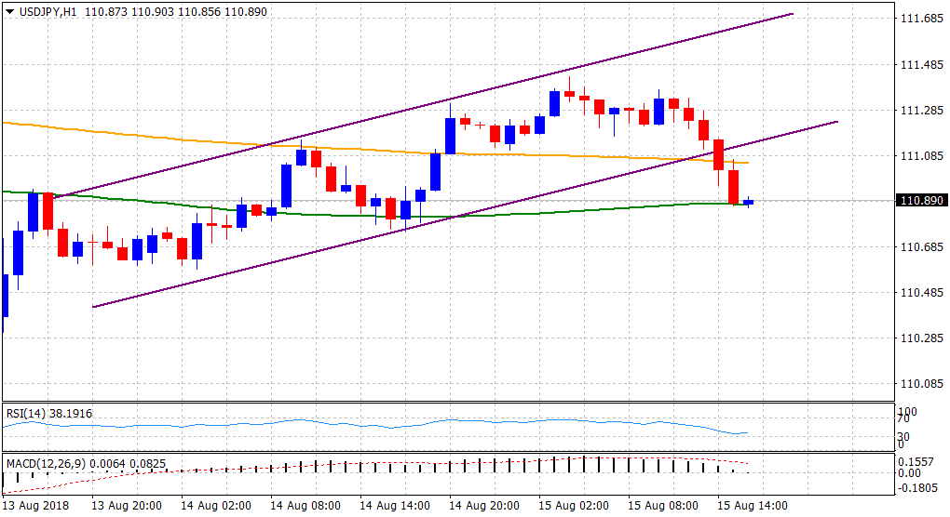
Task: Click the last small blue candle
Action: [x=748, y=202]
